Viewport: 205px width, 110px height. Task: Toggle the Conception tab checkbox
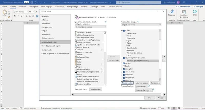[x=124, y=69]
